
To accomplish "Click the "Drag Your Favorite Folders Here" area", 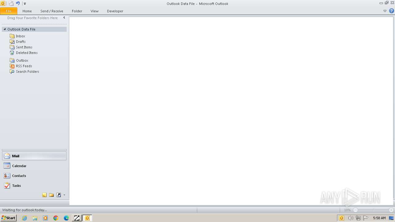I will [32, 18].
